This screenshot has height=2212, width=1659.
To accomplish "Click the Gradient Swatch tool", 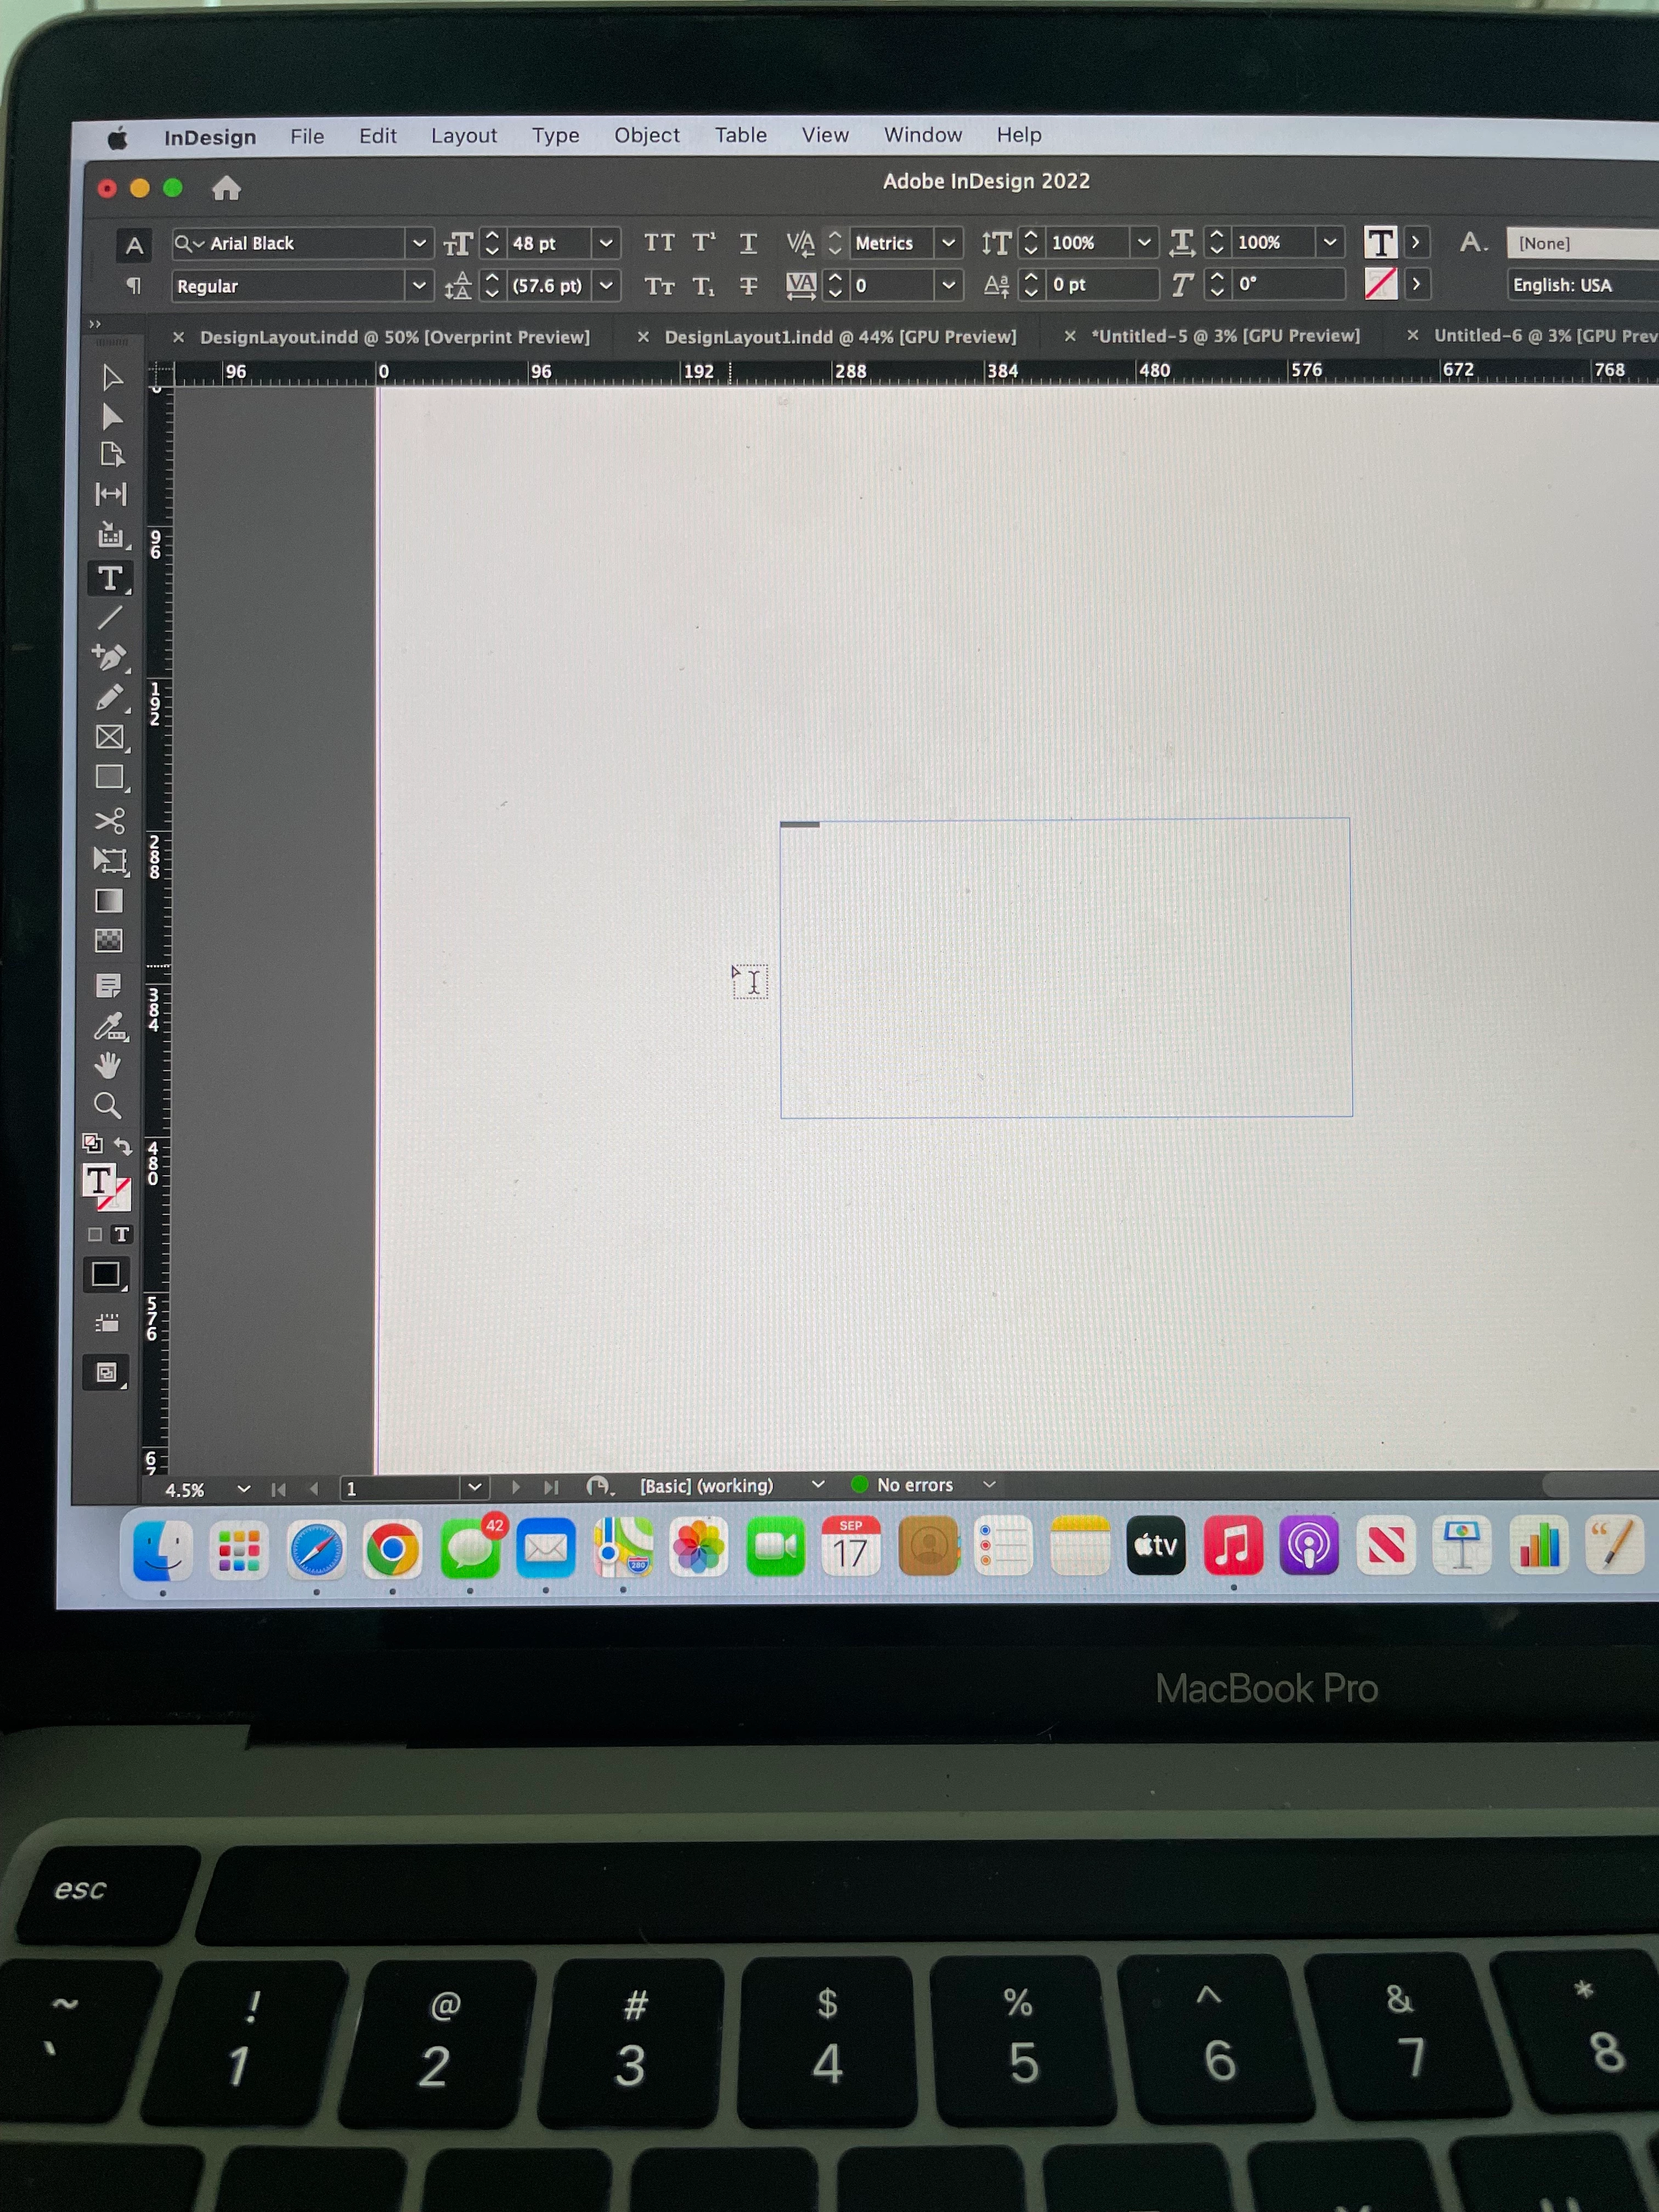I will 109,901.
